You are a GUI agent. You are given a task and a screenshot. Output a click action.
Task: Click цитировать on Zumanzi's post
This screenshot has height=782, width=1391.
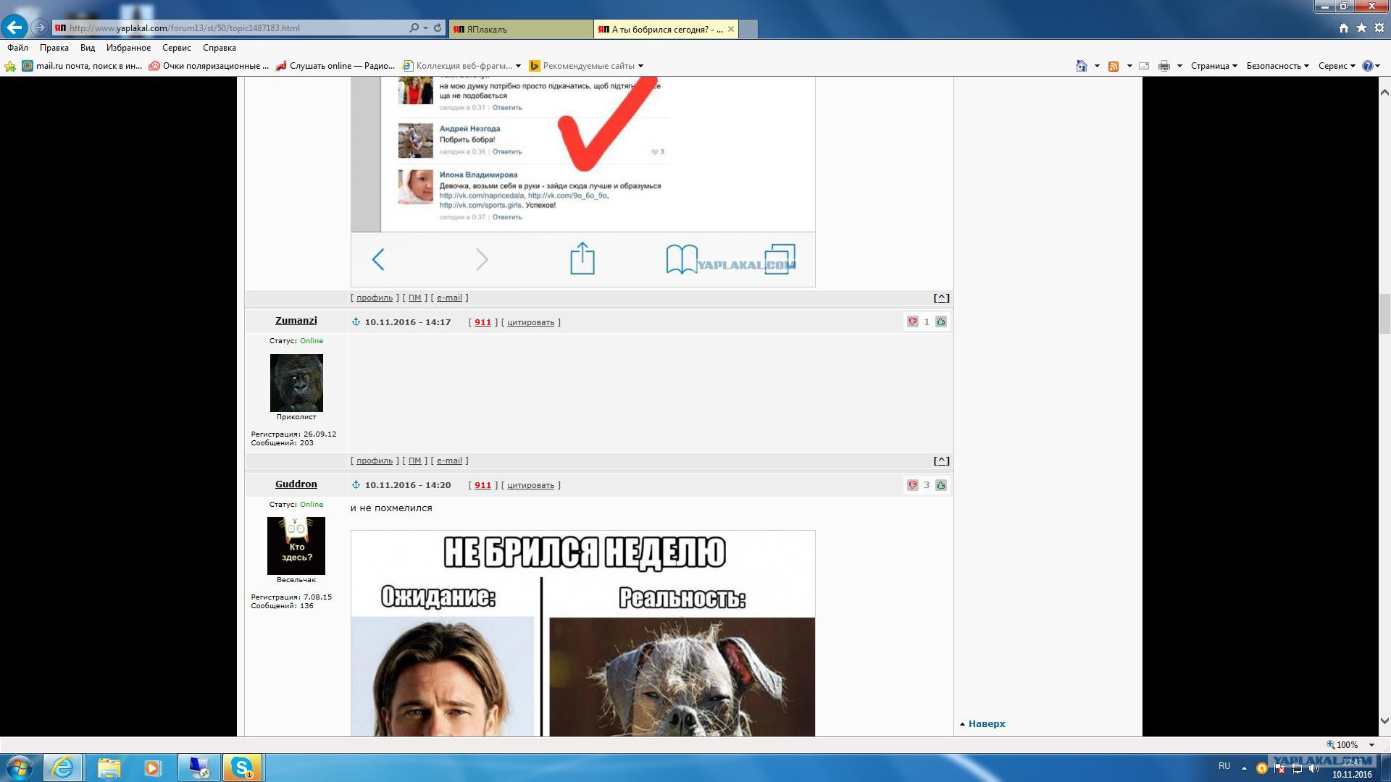tap(530, 322)
